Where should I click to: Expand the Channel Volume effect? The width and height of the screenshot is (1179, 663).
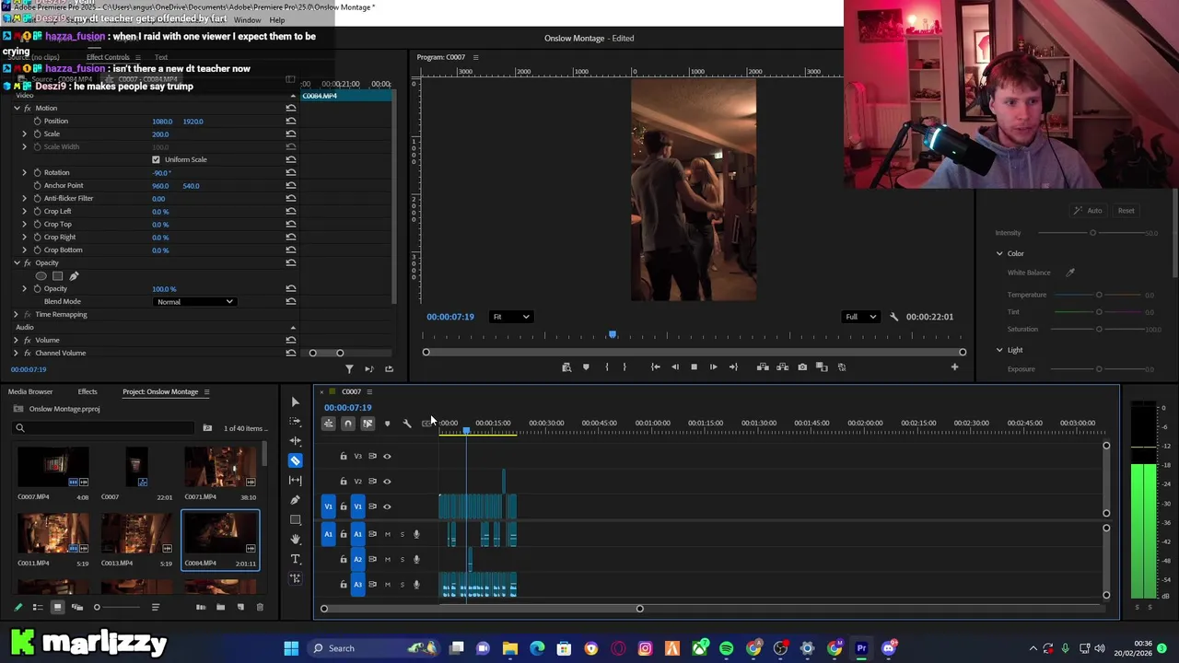(16, 353)
